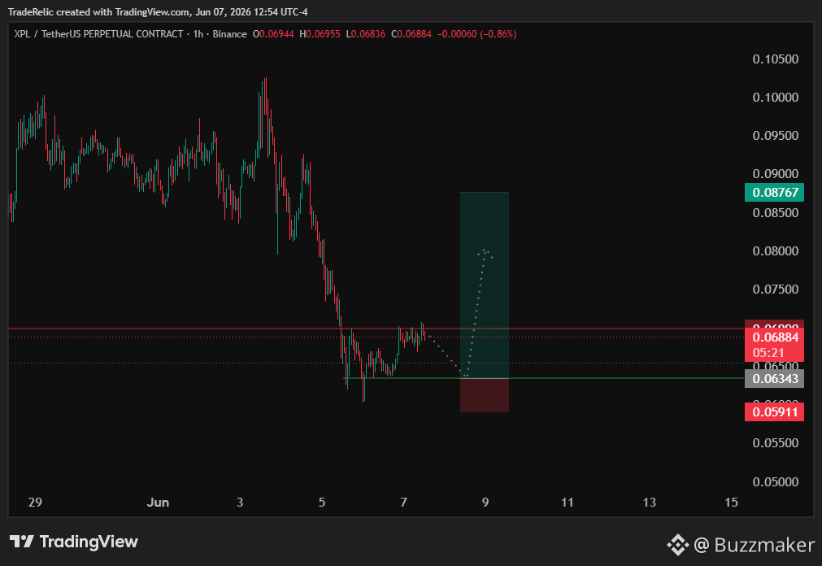Viewport: 822px width, 566px height.
Task: Click the date label 9 on time axis
Action: 485,503
